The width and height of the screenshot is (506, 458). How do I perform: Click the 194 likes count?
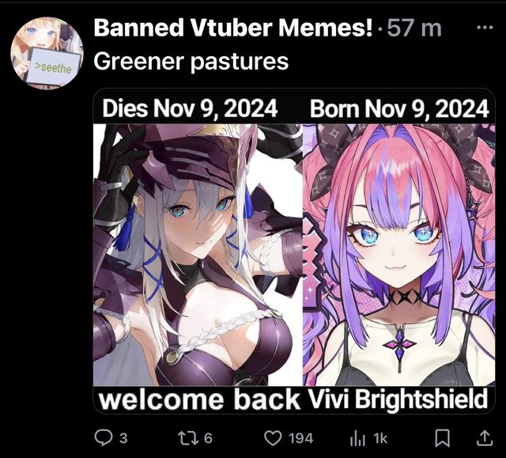coord(300,438)
